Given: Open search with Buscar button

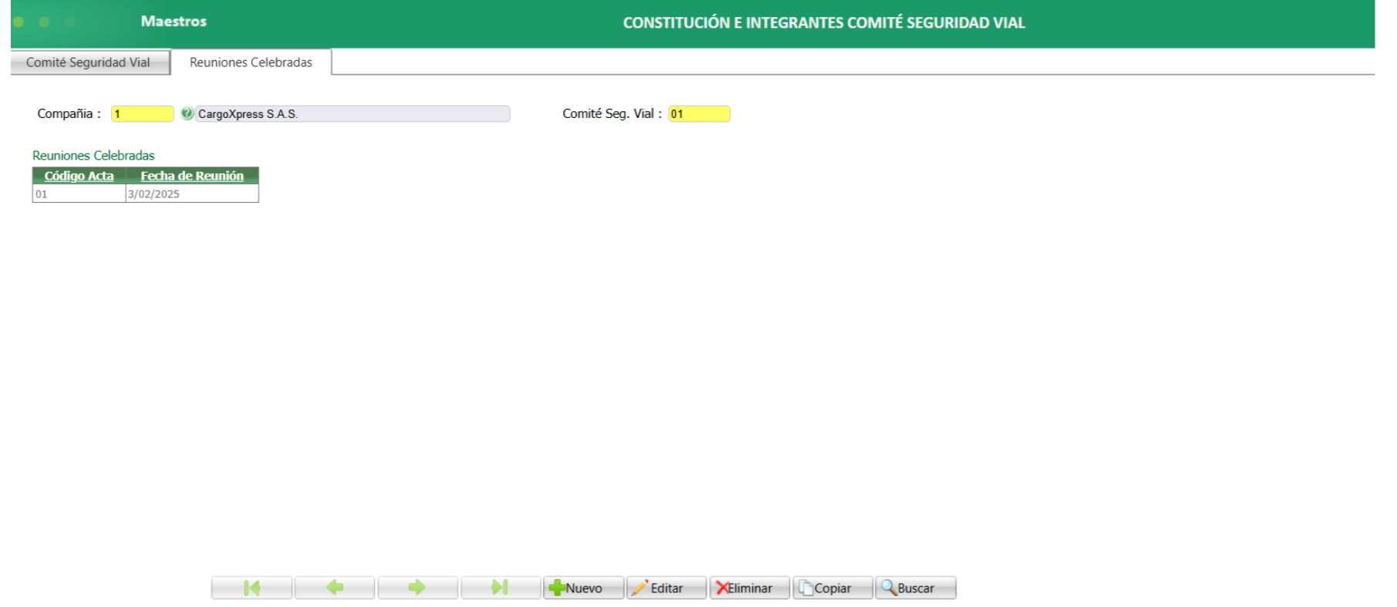Looking at the screenshot, I should click(916, 588).
